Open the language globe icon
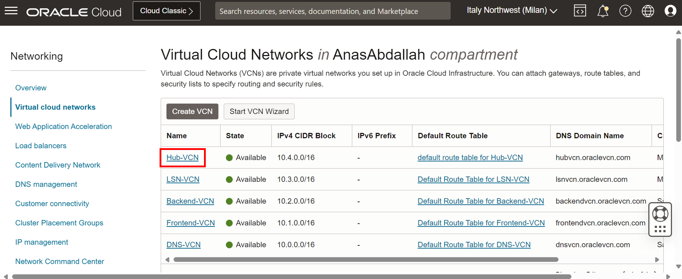 click(x=648, y=11)
